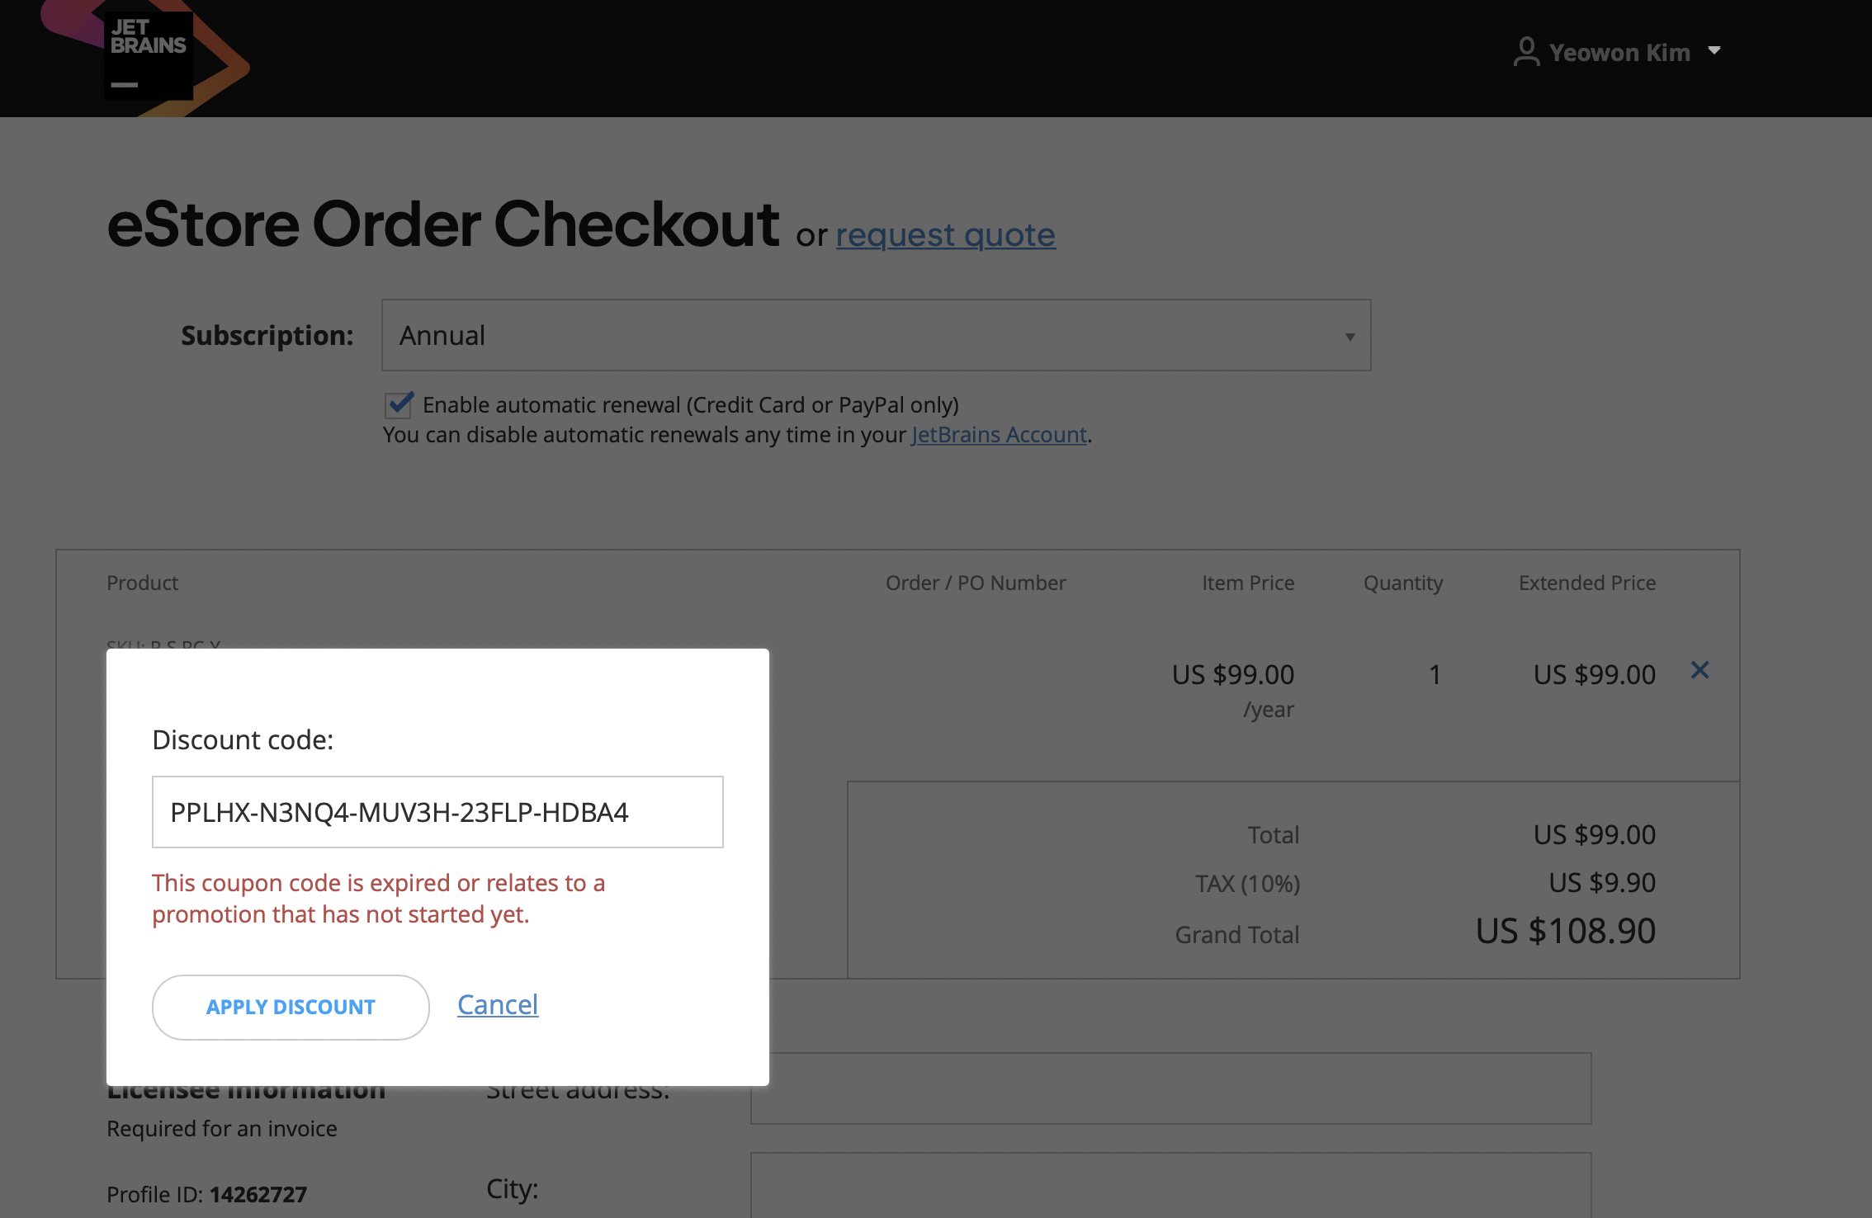Click the Apply Discount button
The width and height of the screenshot is (1872, 1218).
[291, 1007]
